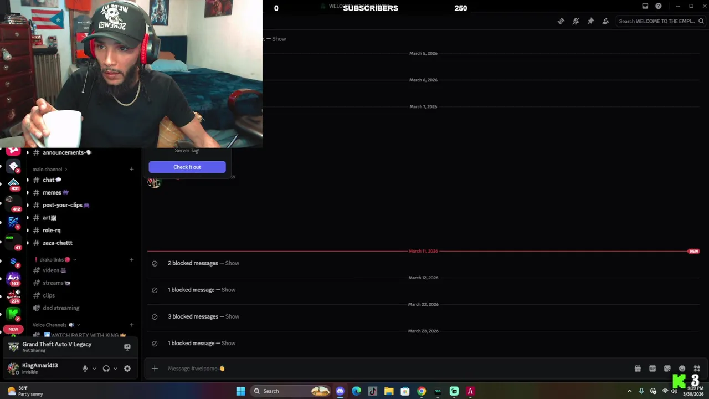Open Google Chrome from the taskbar
Image resolution: width=709 pixels, height=399 pixels.
click(x=422, y=391)
